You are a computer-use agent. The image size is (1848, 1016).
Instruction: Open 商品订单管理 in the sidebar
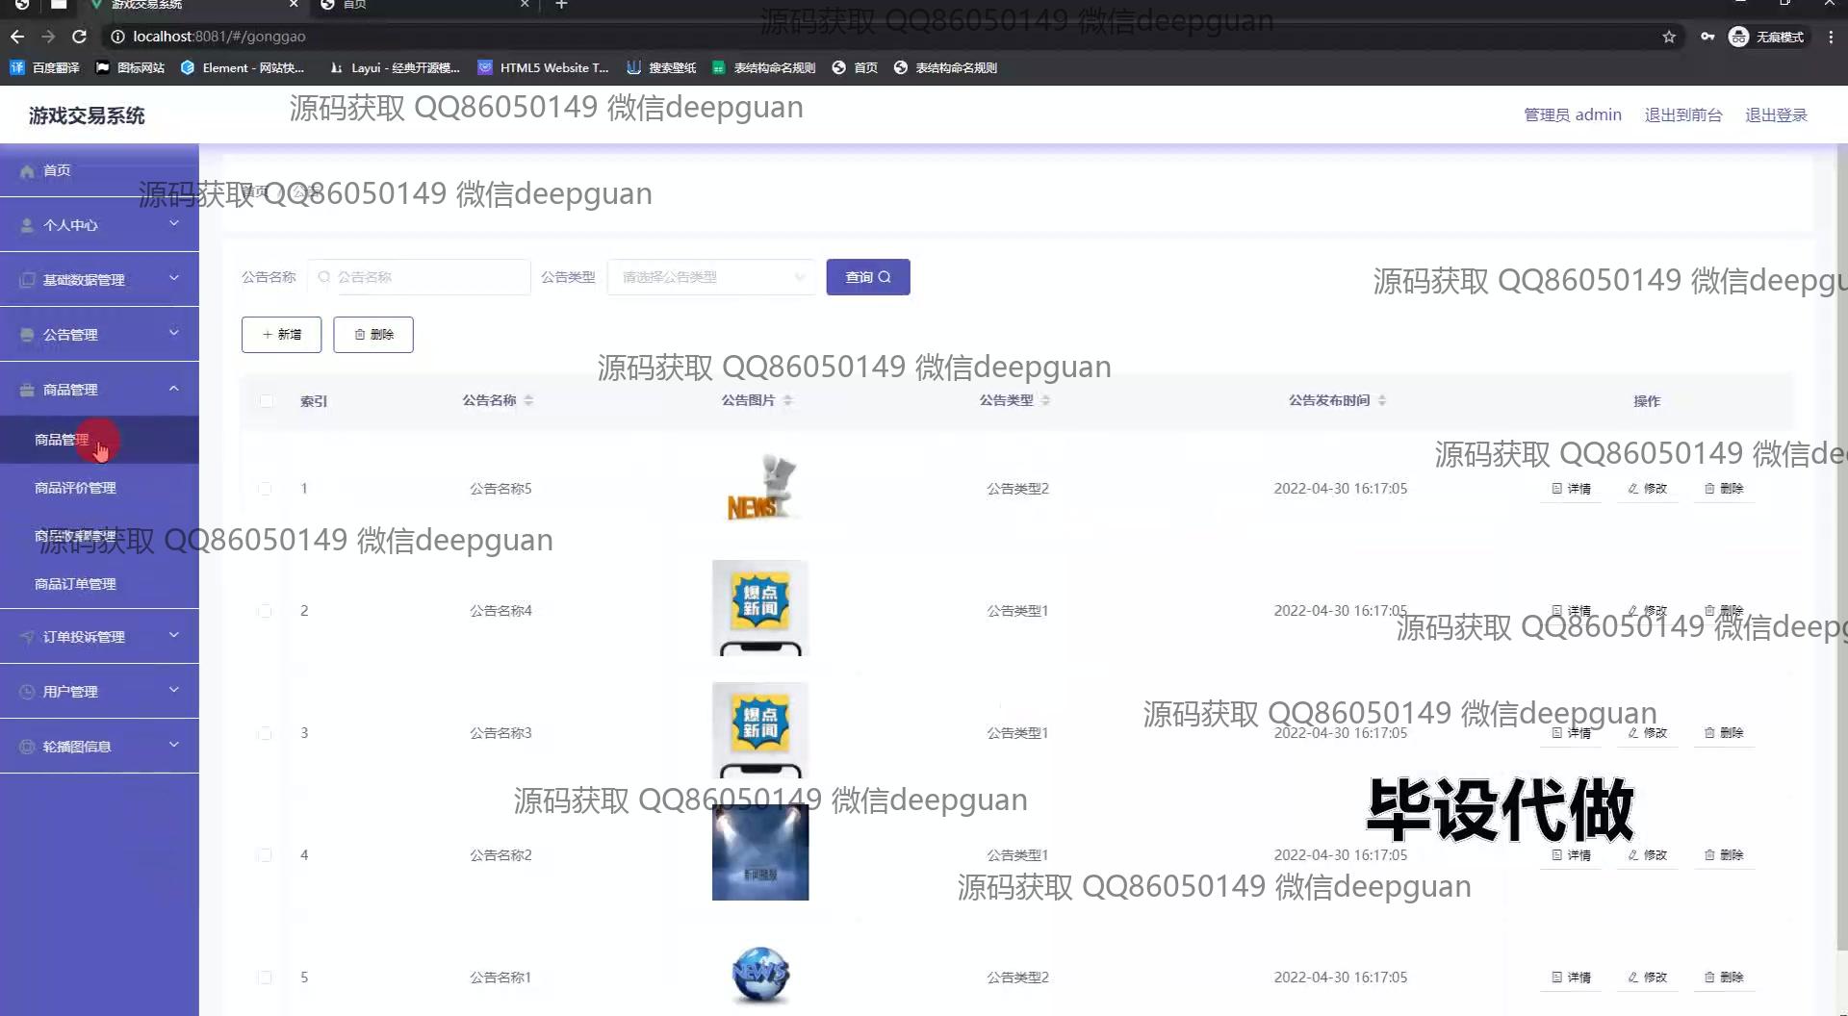click(x=75, y=584)
